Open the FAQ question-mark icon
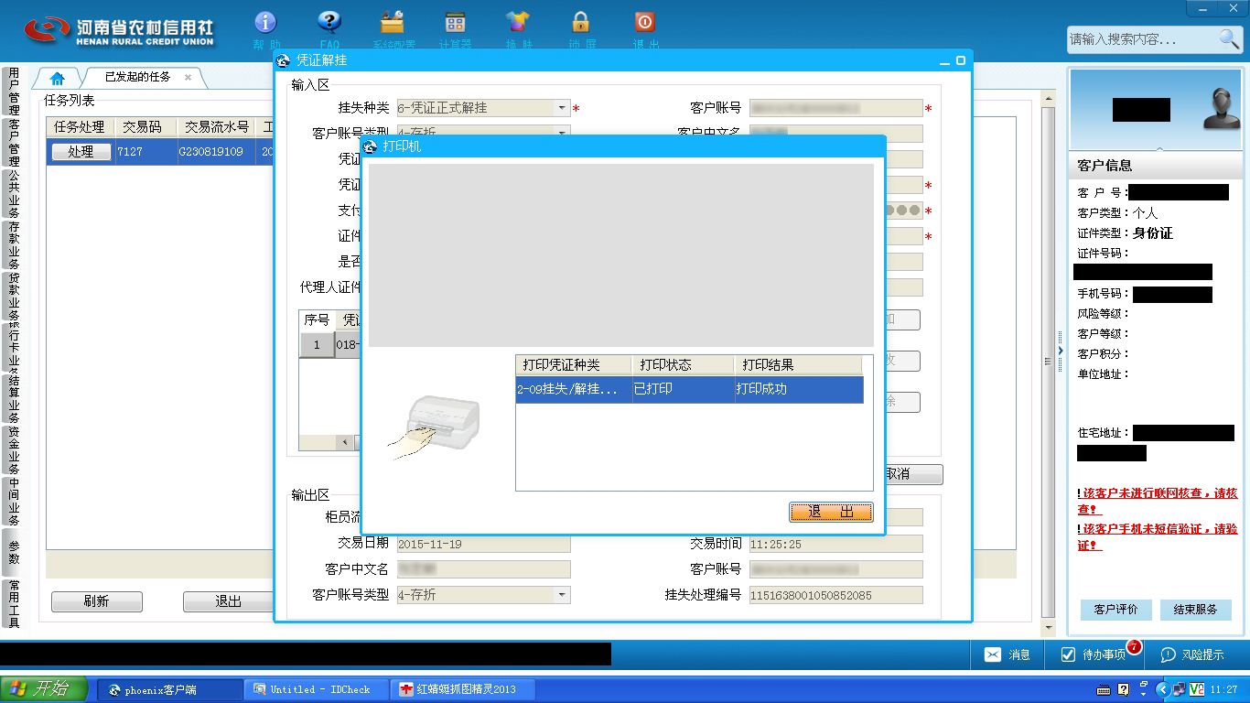The image size is (1250, 703). pos(329,22)
